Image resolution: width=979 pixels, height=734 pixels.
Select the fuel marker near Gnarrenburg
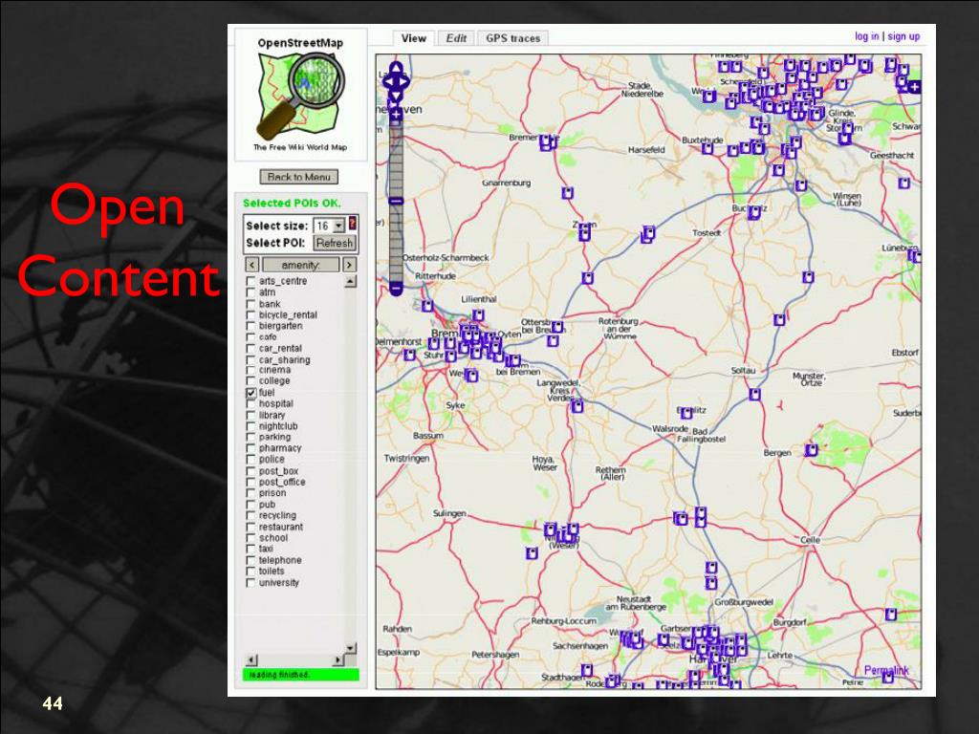pyautogui.click(x=567, y=193)
